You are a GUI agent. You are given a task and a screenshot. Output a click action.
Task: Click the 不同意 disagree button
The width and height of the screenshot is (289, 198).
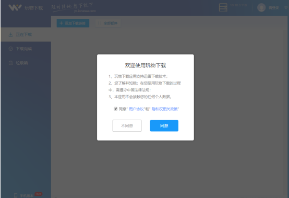pyautogui.click(x=127, y=126)
